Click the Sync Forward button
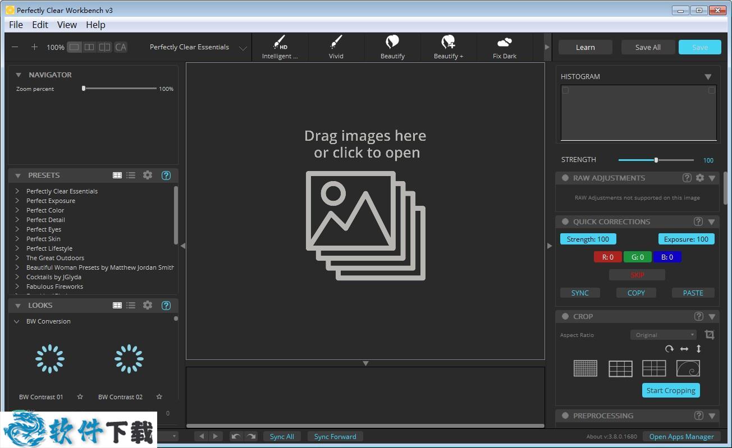732x448 pixels. tap(335, 436)
